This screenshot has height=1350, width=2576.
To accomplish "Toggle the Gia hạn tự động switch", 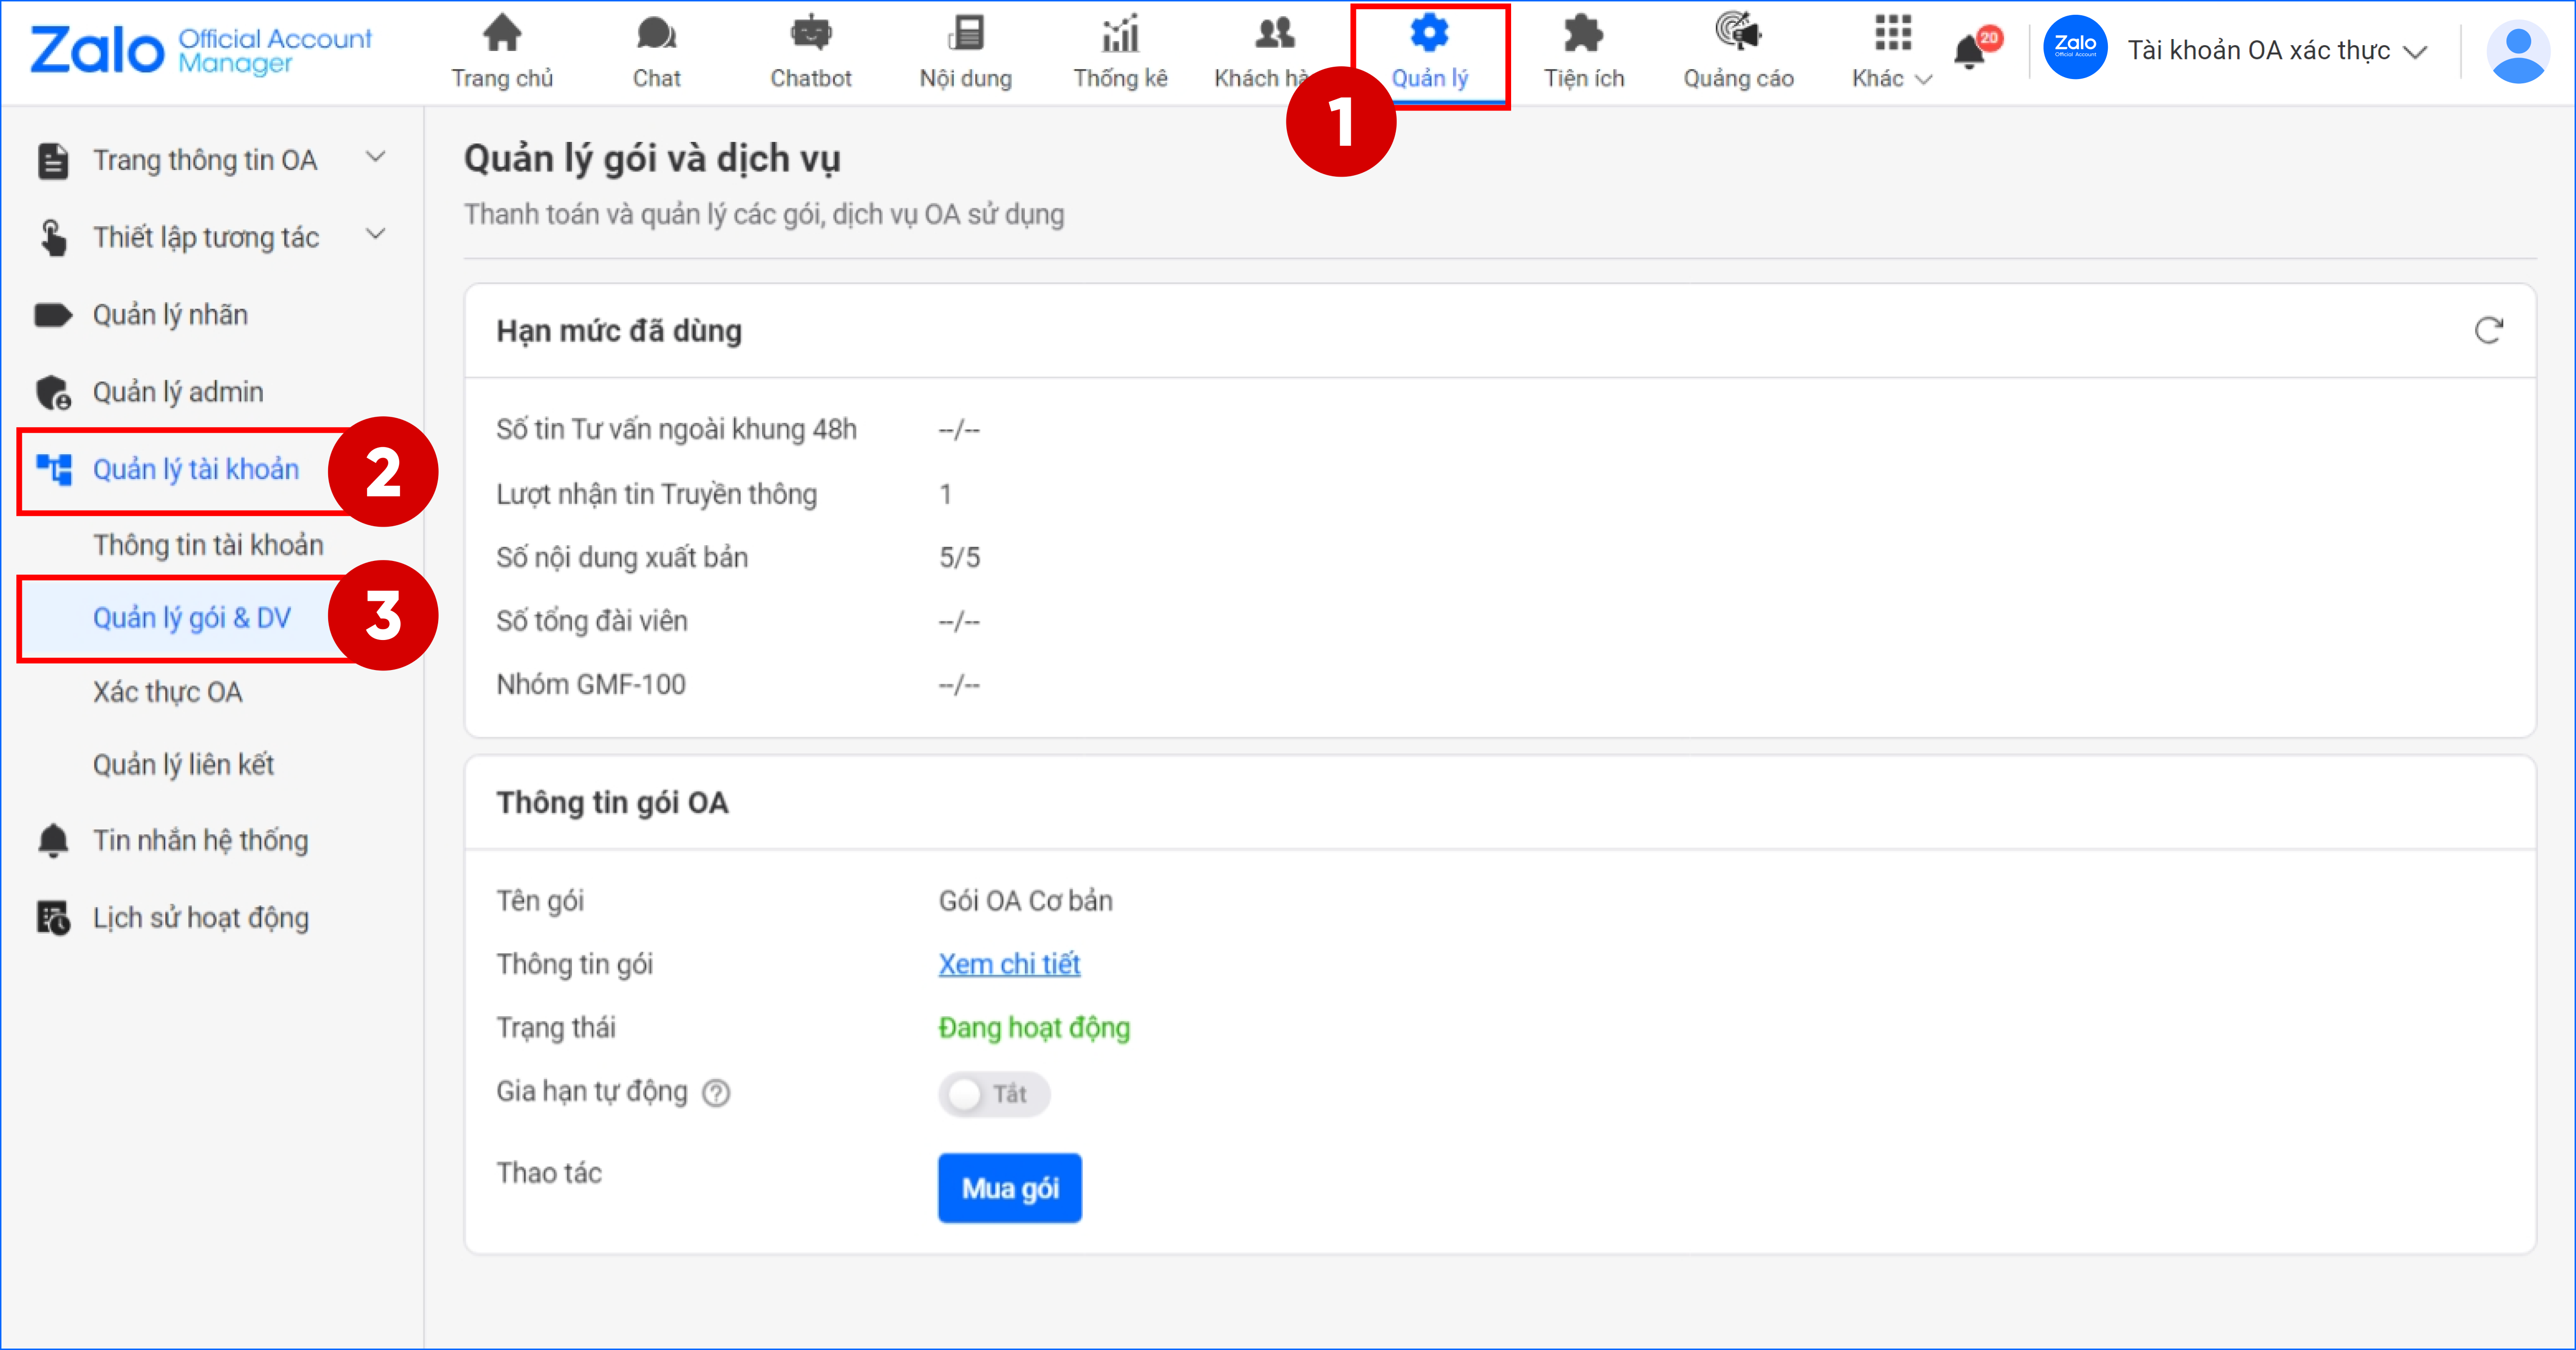I will coord(994,1094).
